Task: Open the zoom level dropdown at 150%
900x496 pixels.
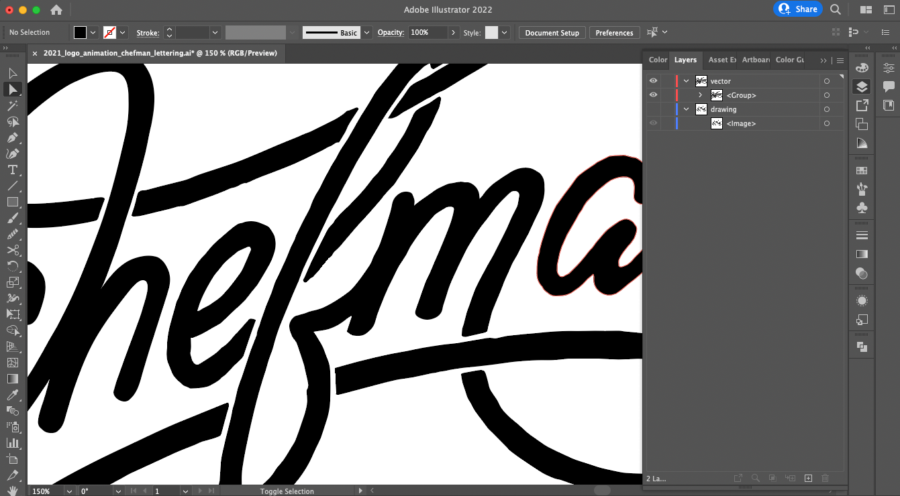Action: coord(69,491)
